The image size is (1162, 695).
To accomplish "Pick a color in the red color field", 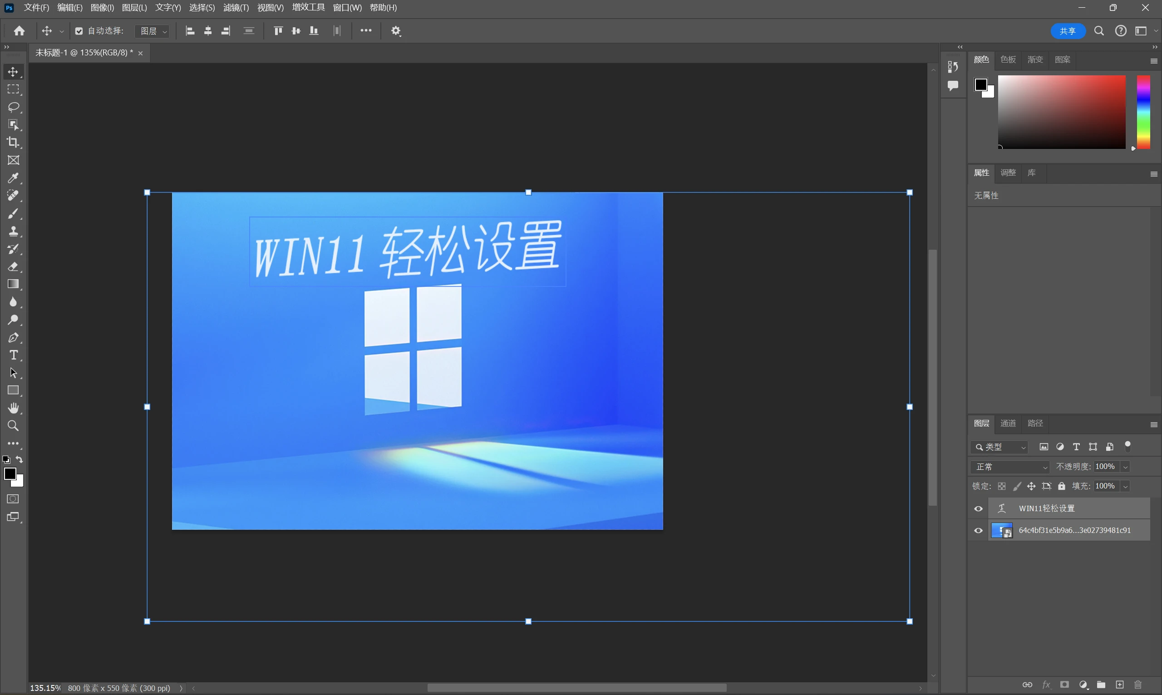I will (1061, 112).
